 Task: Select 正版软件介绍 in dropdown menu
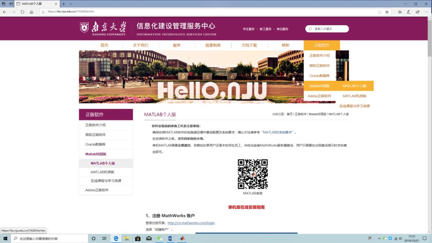[319, 55]
